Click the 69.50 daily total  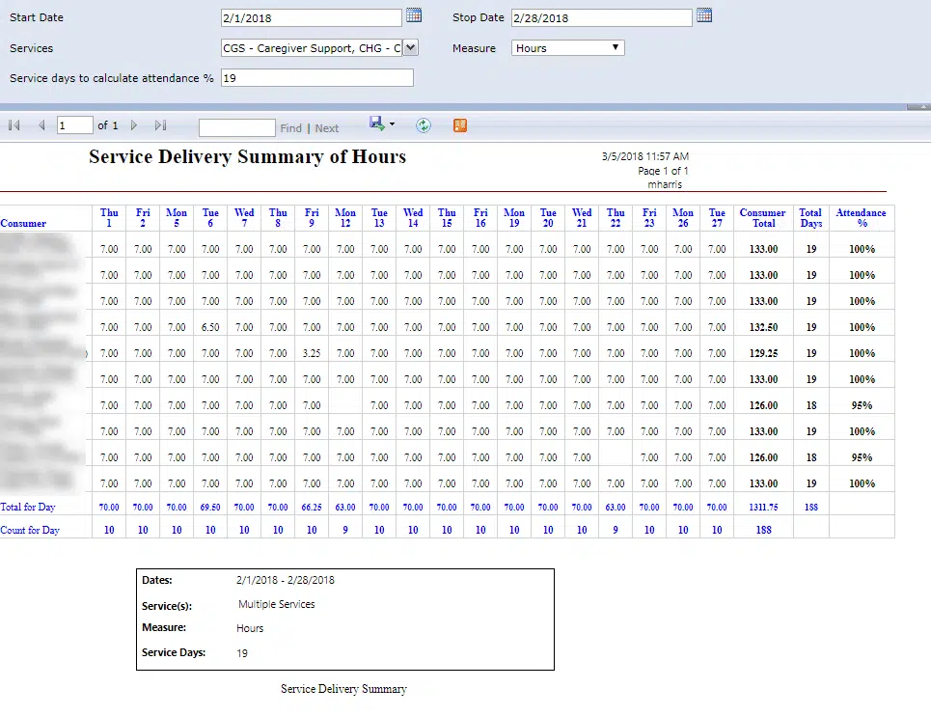pyautogui.click(x=210, y=507)
